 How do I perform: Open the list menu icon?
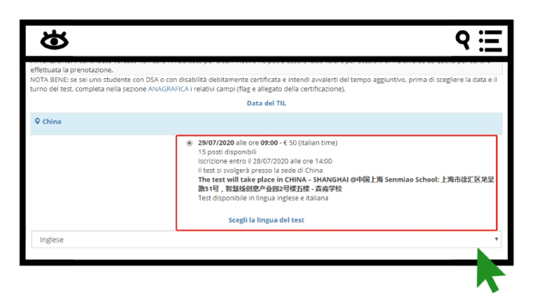click(x=490, y=41)
